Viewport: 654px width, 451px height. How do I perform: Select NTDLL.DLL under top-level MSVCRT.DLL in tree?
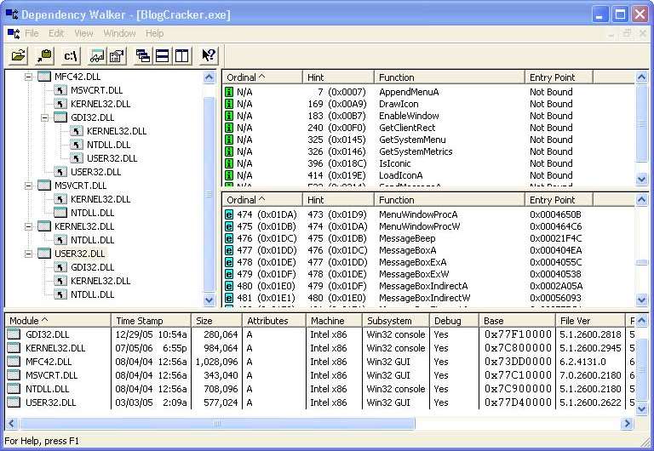92,213
